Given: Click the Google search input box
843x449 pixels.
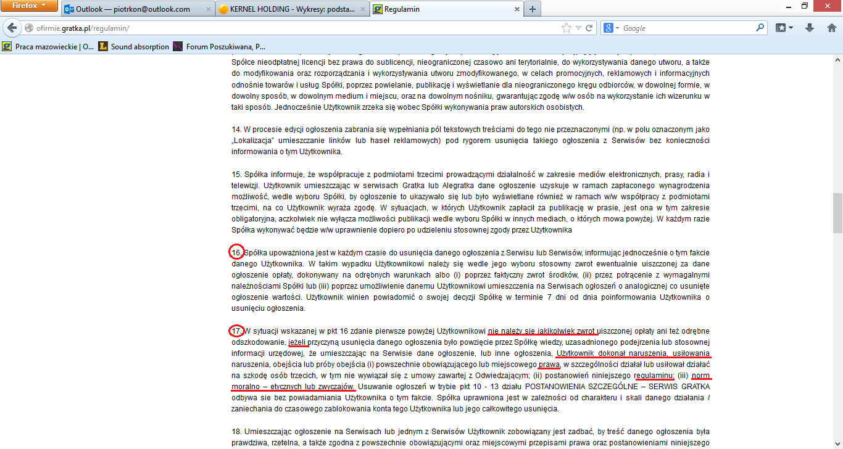Looking at the screenshot, I should point(685,28).
